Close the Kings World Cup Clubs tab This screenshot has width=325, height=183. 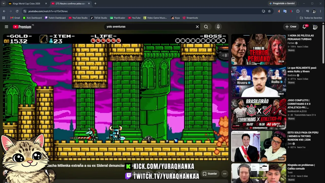[x=46, y=4]
